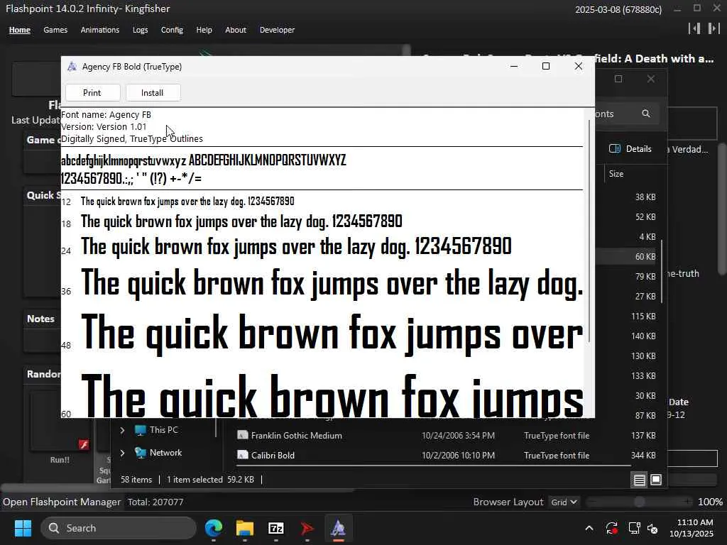Click the Flash icon on the Run!! game
The width and height of the screenshot is (727, 545).
pyautogui.click(x=84, y=444)
